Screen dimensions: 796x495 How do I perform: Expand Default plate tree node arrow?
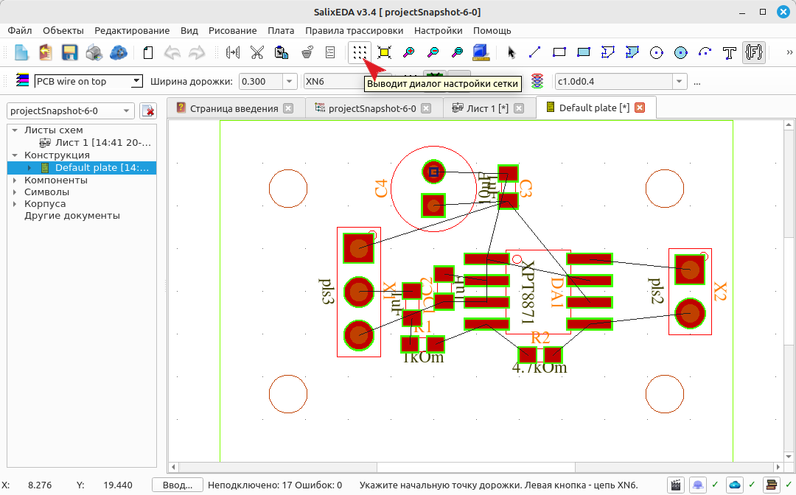pos(29,168)
